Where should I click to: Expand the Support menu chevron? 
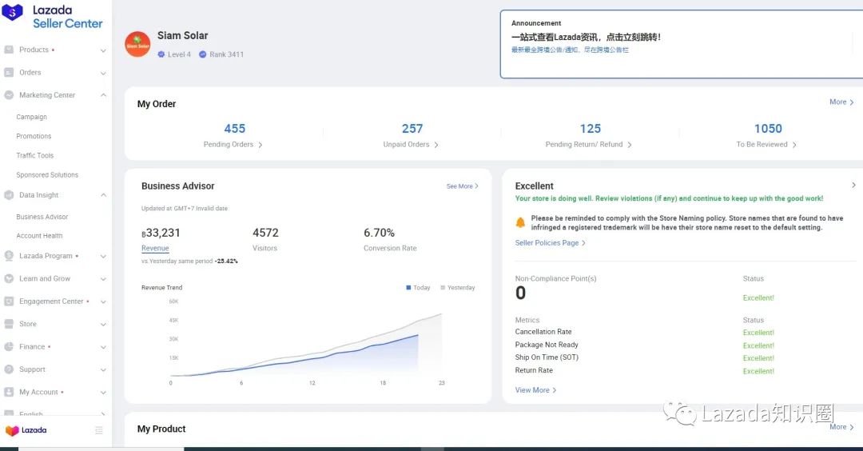(x=103, y=370)
